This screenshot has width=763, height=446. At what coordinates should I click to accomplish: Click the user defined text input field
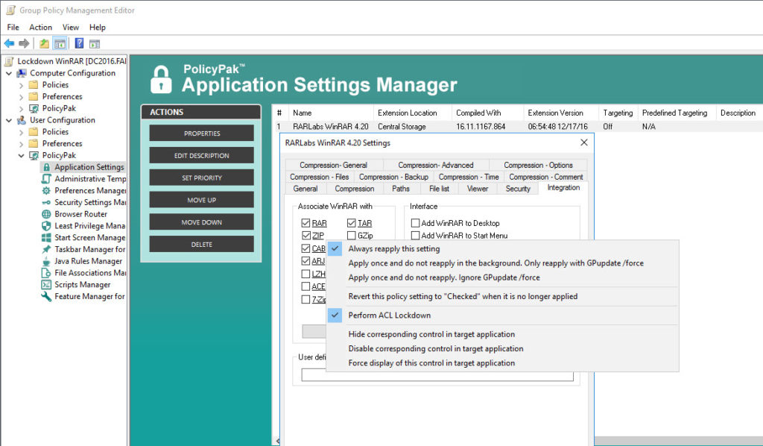437,376
